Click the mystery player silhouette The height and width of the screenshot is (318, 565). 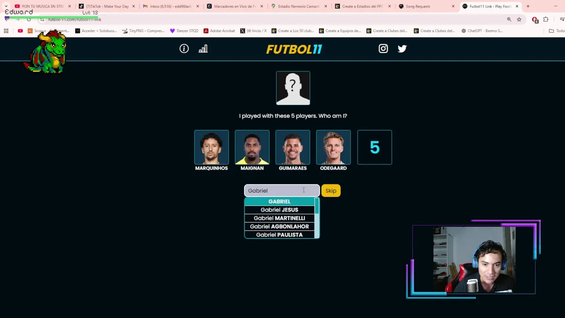pos(293,88)
